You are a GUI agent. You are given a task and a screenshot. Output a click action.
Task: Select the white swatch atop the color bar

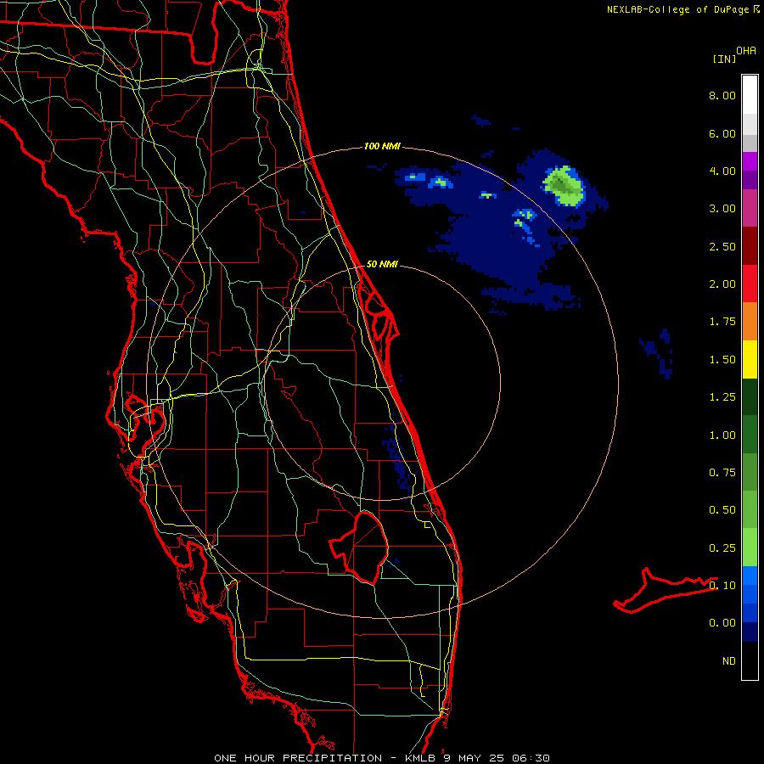click(750, 95)
